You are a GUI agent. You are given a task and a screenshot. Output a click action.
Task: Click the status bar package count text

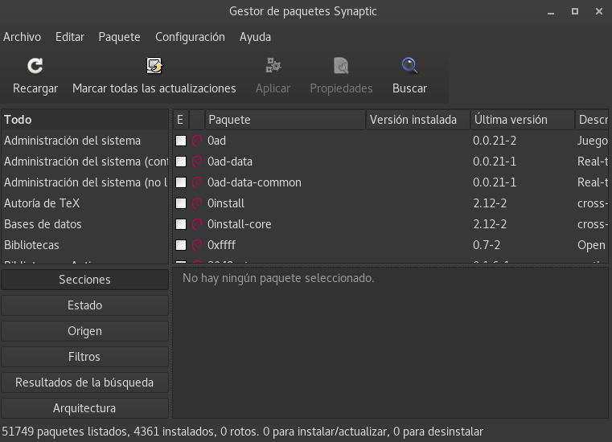[242, 432]
